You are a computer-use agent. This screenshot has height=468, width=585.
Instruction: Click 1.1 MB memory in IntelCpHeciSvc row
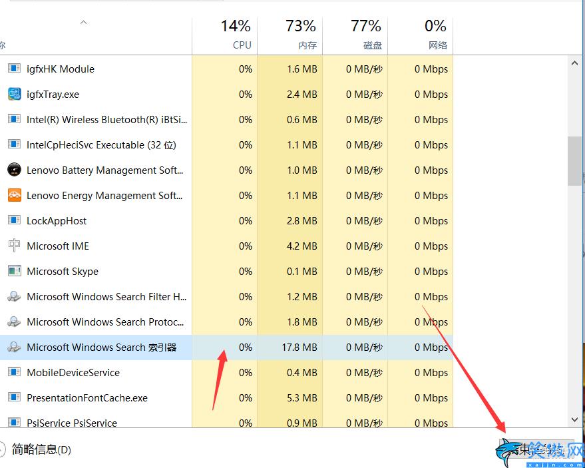pyautogui.click(x=302, y=145)
